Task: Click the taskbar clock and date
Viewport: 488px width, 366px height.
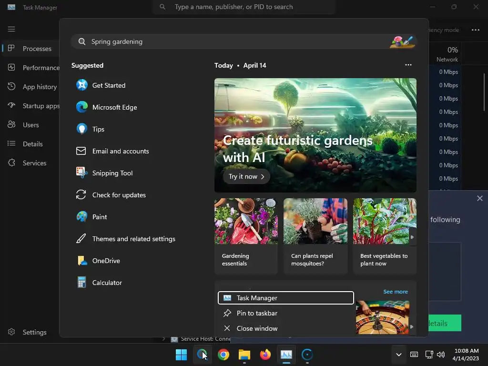Action: click(466, 355)
